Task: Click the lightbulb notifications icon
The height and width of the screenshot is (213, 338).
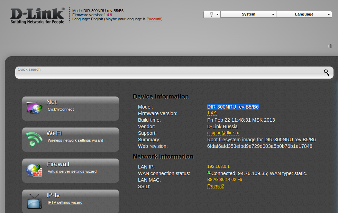Action: click(x=211, y=14)
